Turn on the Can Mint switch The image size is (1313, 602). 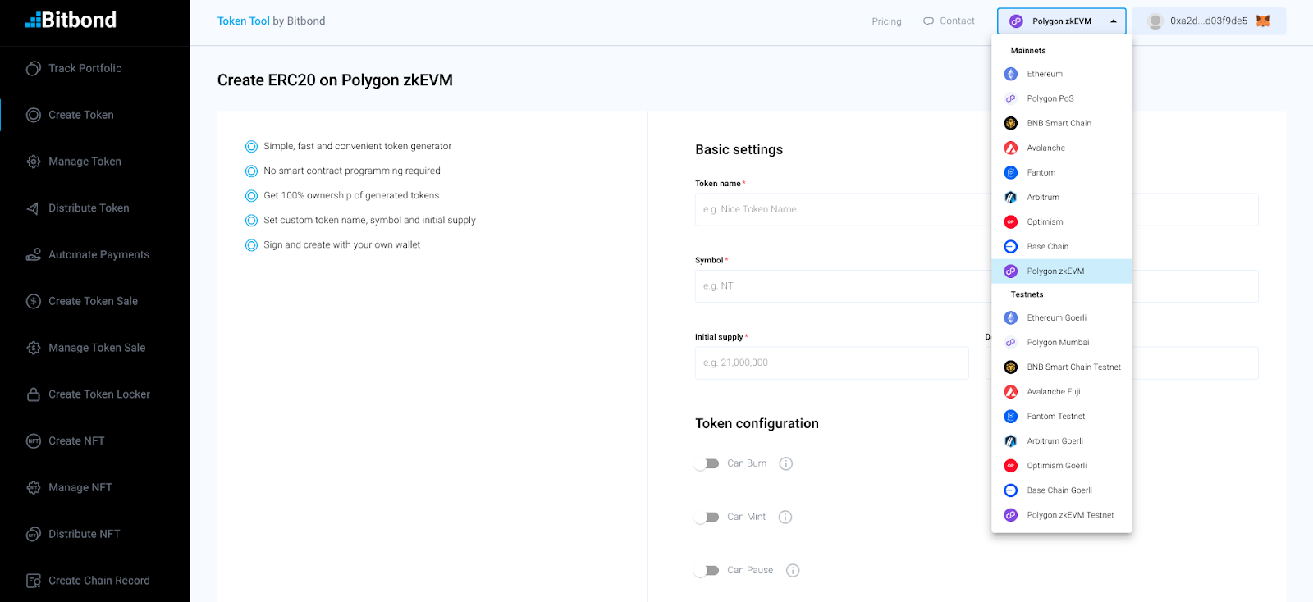tap(707, 518)
